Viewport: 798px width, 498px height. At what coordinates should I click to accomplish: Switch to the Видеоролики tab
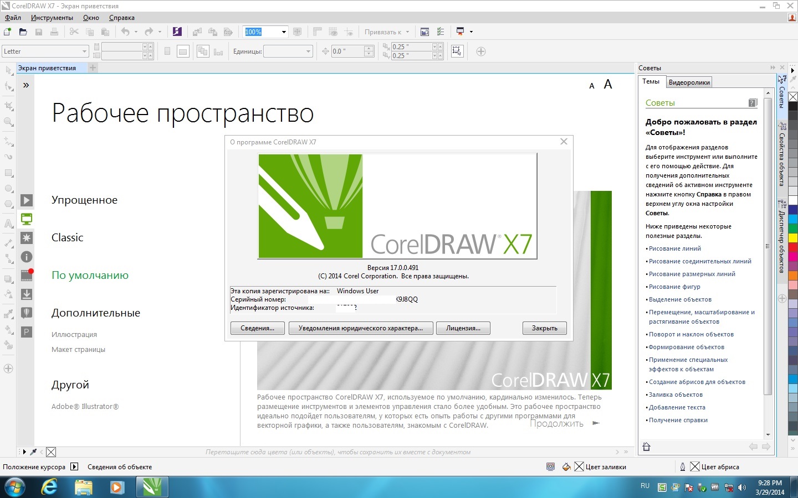689,82
